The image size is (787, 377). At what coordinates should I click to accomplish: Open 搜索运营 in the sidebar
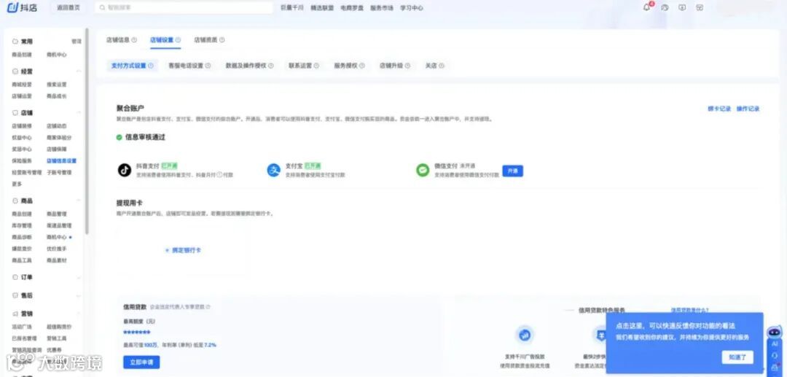[x=57, y=85]
